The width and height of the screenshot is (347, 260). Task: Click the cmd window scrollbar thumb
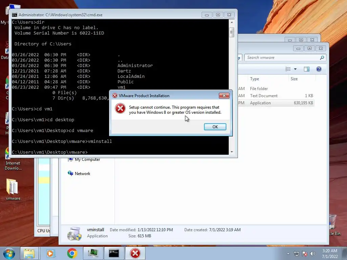[x=232, y=32]
